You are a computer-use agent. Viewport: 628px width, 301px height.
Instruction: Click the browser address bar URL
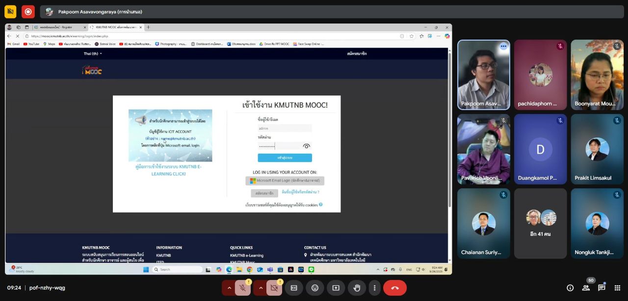(70, 36)
